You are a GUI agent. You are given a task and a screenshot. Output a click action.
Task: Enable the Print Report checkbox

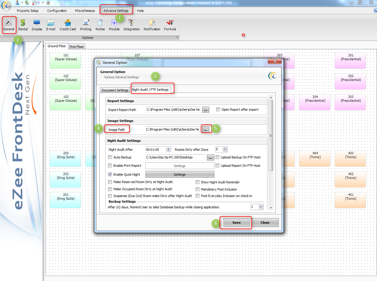110,166
